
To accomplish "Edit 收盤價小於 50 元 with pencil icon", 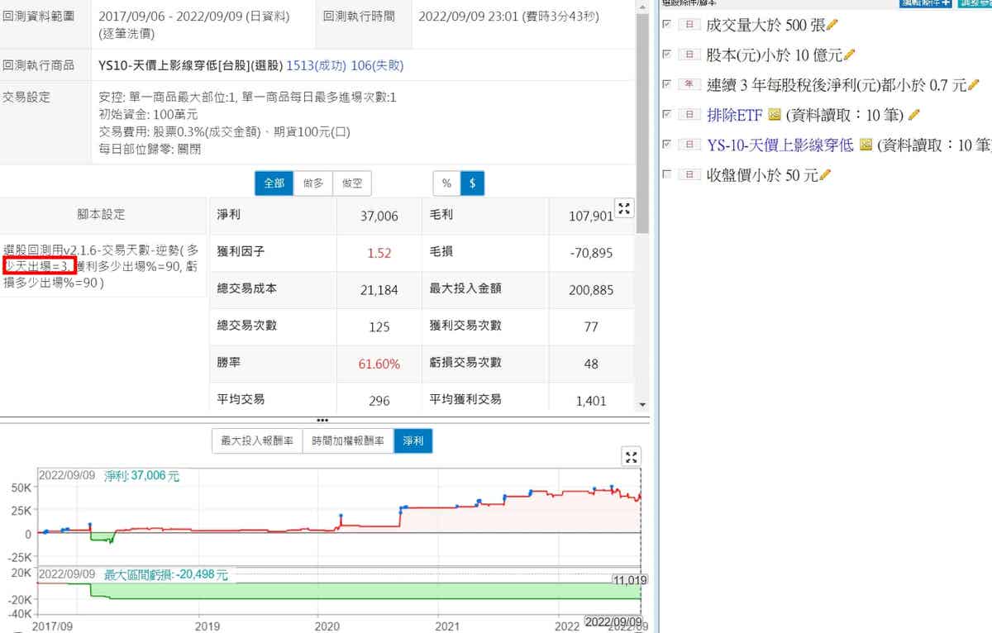I will [x=824, y=175].
